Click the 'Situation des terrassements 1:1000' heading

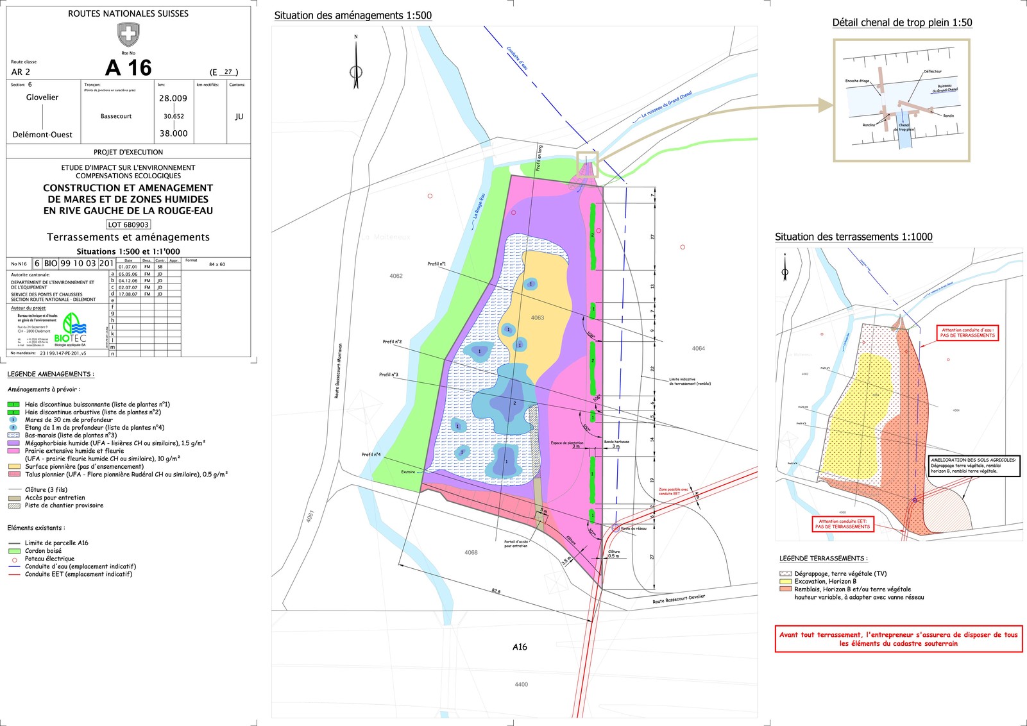tap(853, 237)
